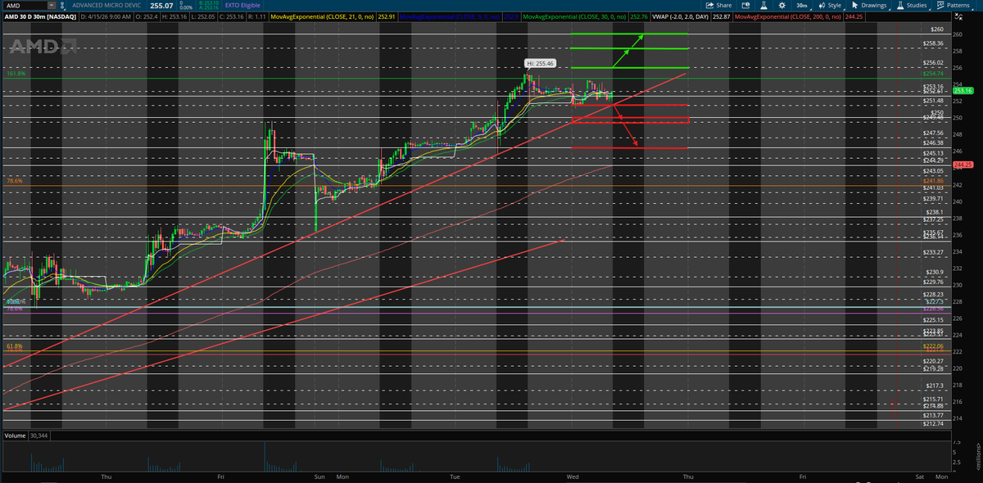Click the Tue date label on time axis

pyautogui.click(x=455, y=476)
